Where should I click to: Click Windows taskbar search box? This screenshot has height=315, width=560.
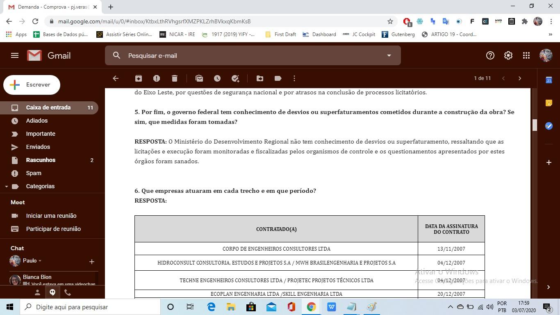(x=90, y=307)
